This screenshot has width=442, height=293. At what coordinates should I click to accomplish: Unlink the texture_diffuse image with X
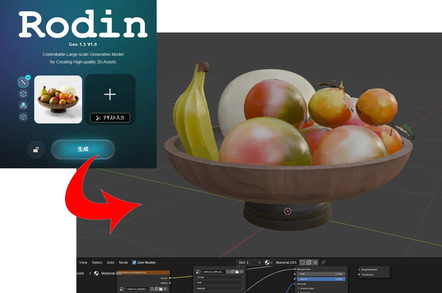[x=242, y=272]
